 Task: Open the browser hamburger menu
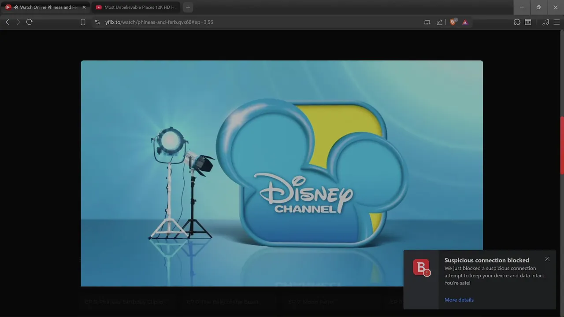557,22
